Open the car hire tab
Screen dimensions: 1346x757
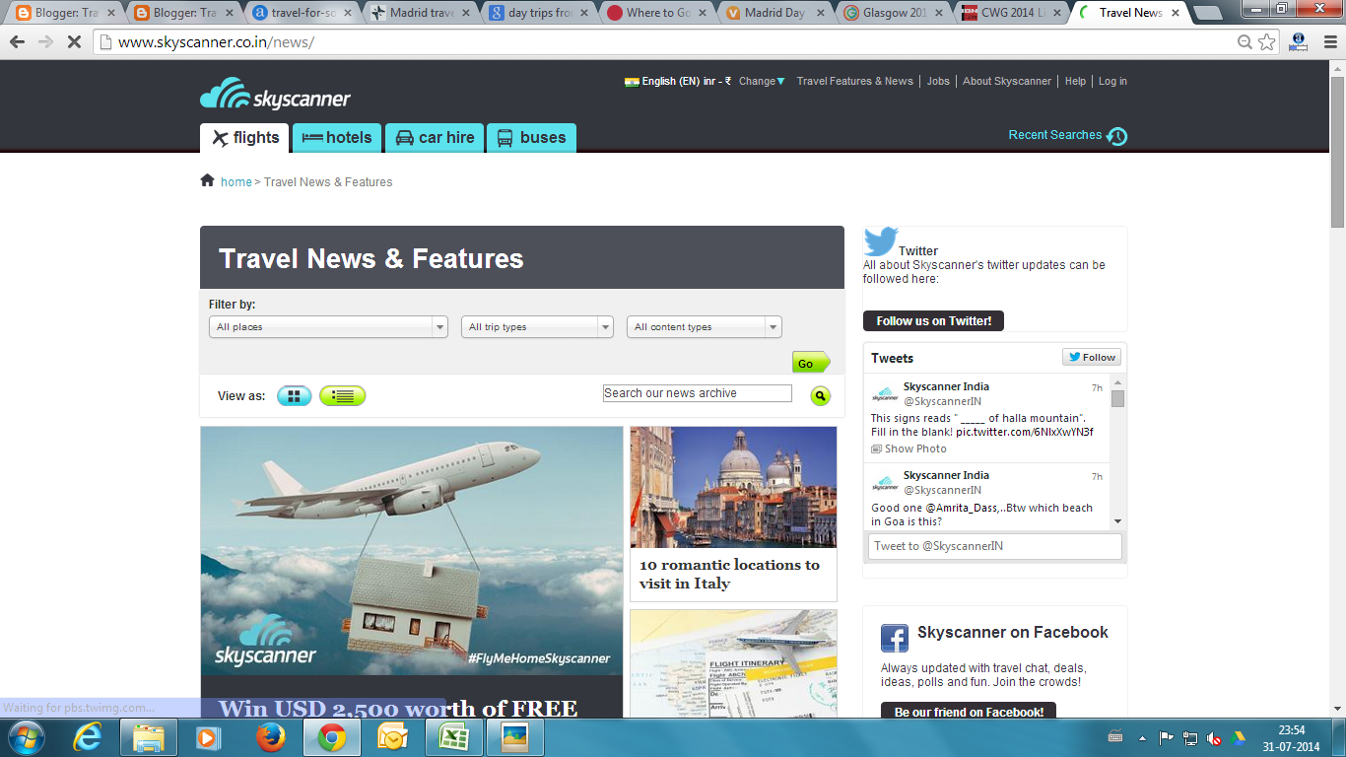434,138
